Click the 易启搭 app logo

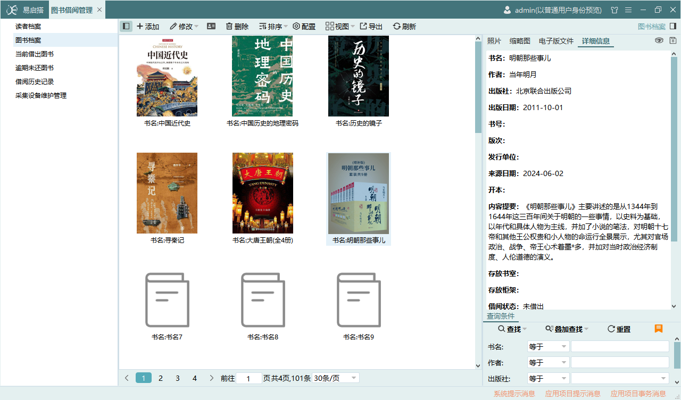[x=12, y=10]
